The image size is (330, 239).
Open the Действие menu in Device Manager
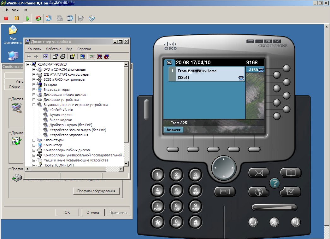(x=54, y=49)
